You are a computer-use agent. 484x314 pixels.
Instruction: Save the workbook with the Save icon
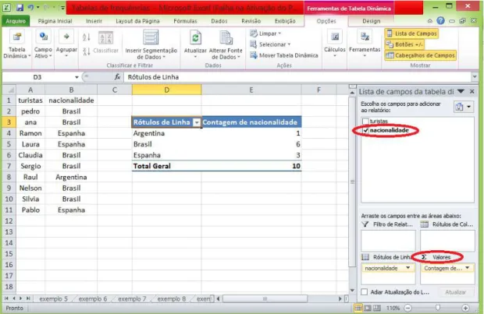tap(20, 7)
